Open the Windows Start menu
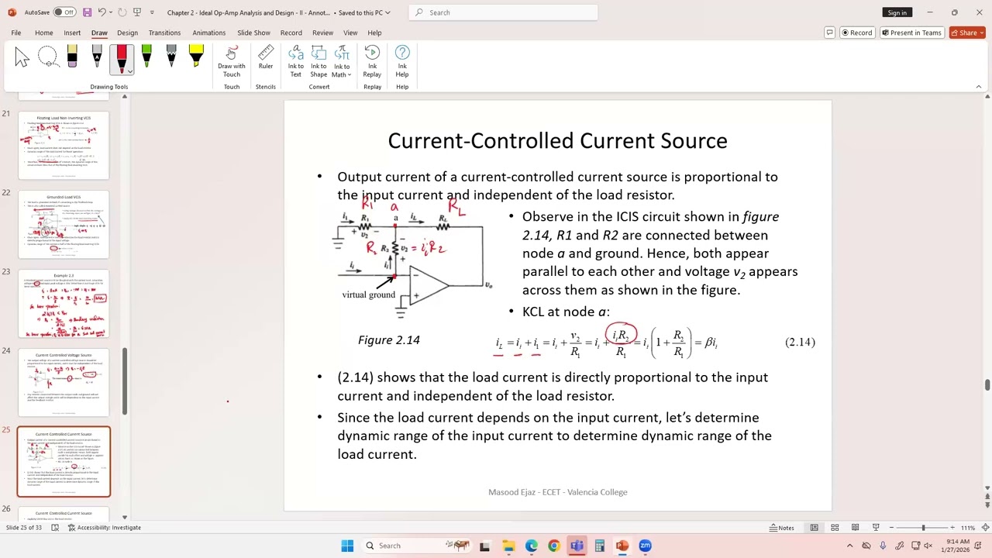The image size is (992, 558). [347, 546]
